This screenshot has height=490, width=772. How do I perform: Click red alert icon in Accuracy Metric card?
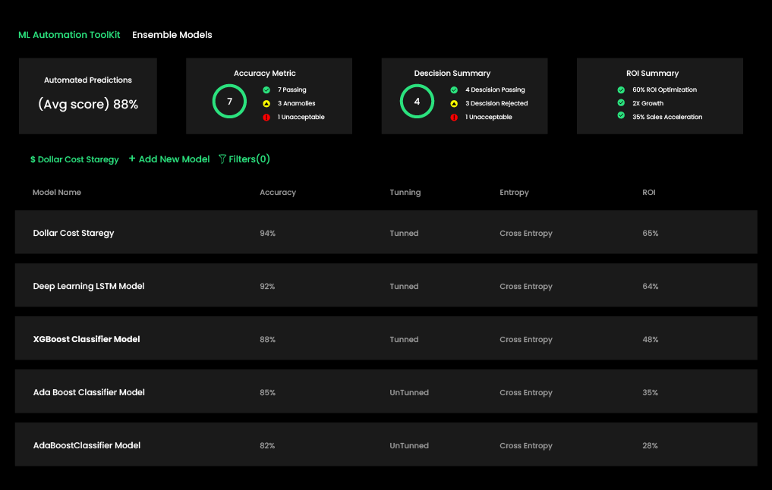tap(266, 117)
